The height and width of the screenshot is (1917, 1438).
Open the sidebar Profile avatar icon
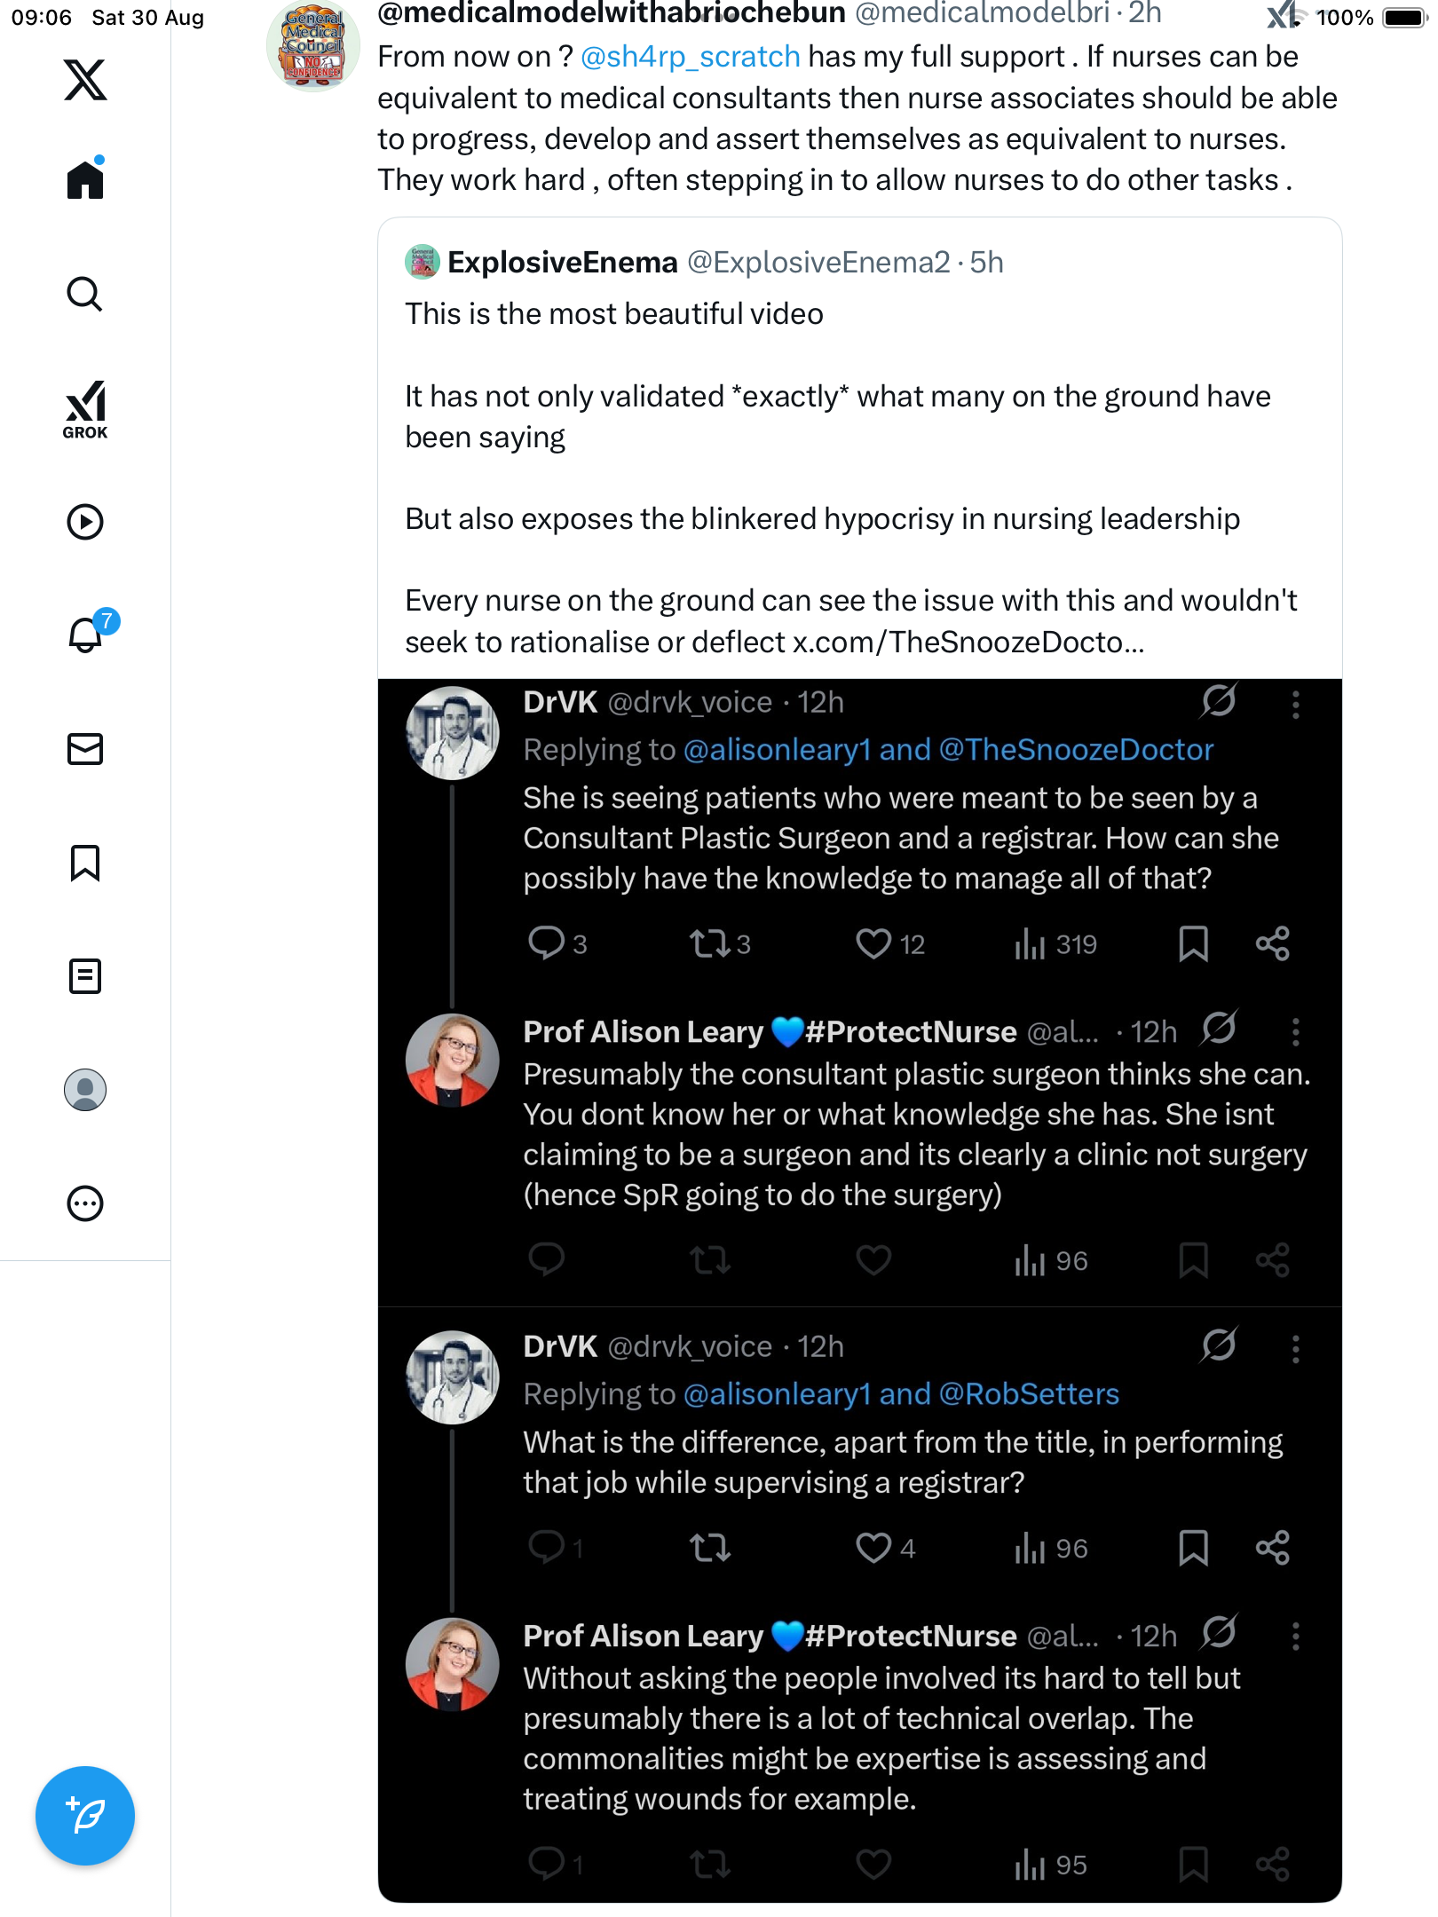point(85,1090)
